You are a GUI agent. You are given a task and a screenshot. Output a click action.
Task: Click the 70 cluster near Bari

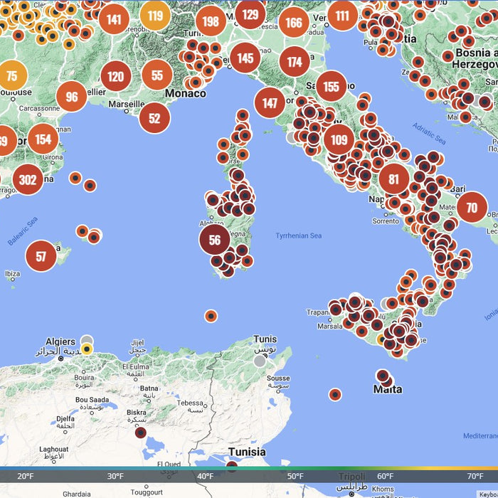472,208
